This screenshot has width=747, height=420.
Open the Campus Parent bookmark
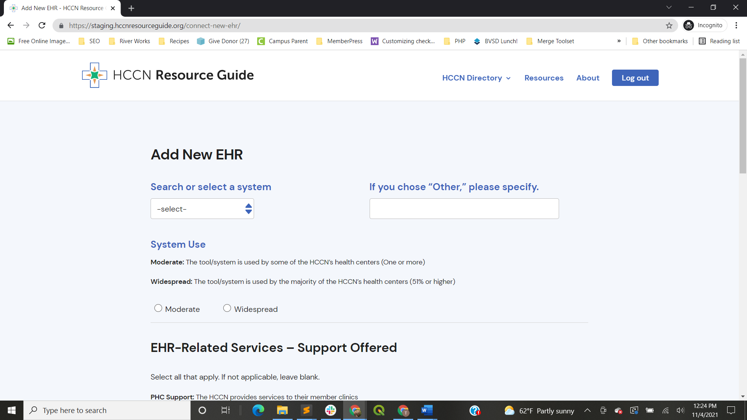click(282, 41)
